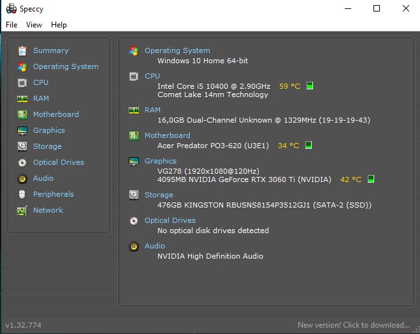The image size is (420, 334).
Task: Select Graphics in the left sidebar
Action: click(48, 130)
